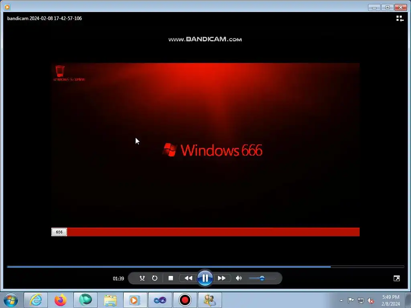Click the bandicam video title text
The width and height of the screenshot is (411, 308).
click(x=45, y=18)
